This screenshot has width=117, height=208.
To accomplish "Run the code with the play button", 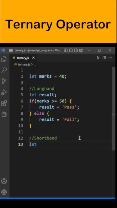I will (x=98, y=58).
